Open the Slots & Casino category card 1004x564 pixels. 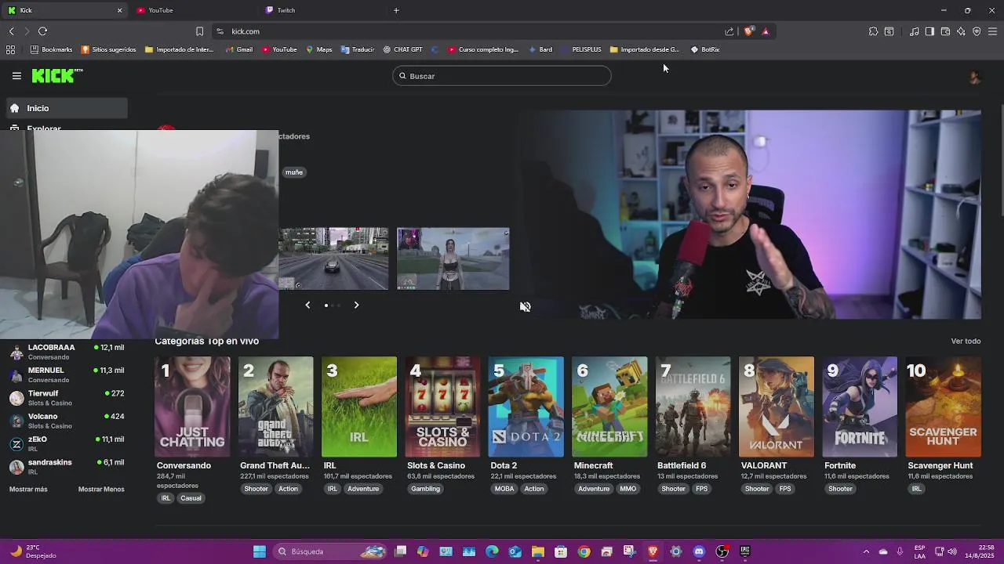pyautogui.click(x=442, y=407)
